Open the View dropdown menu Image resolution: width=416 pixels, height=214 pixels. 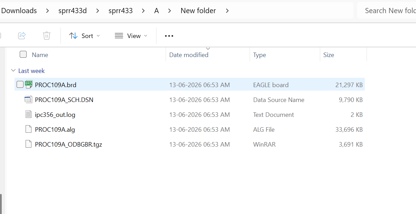point(131,36)
